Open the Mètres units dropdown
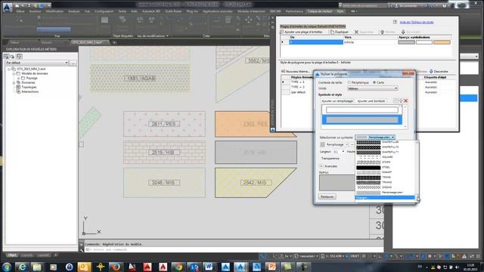This screenshot has height=272, width=484. tap(373, 88)
